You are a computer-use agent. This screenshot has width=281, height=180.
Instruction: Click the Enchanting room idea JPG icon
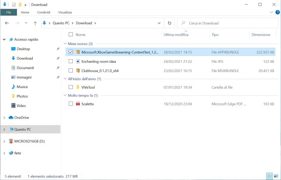[78, 61]
